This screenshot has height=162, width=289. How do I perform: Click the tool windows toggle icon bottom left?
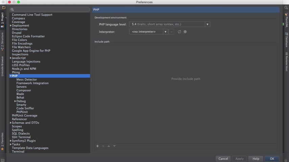pos(3,160)
